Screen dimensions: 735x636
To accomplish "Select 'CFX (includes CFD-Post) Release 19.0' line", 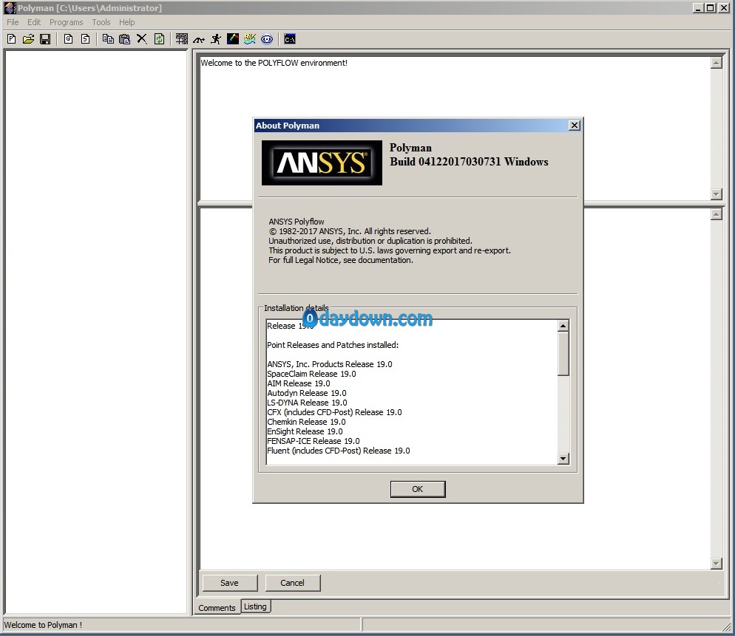I will pyautogui.click(x=334, y=412).
